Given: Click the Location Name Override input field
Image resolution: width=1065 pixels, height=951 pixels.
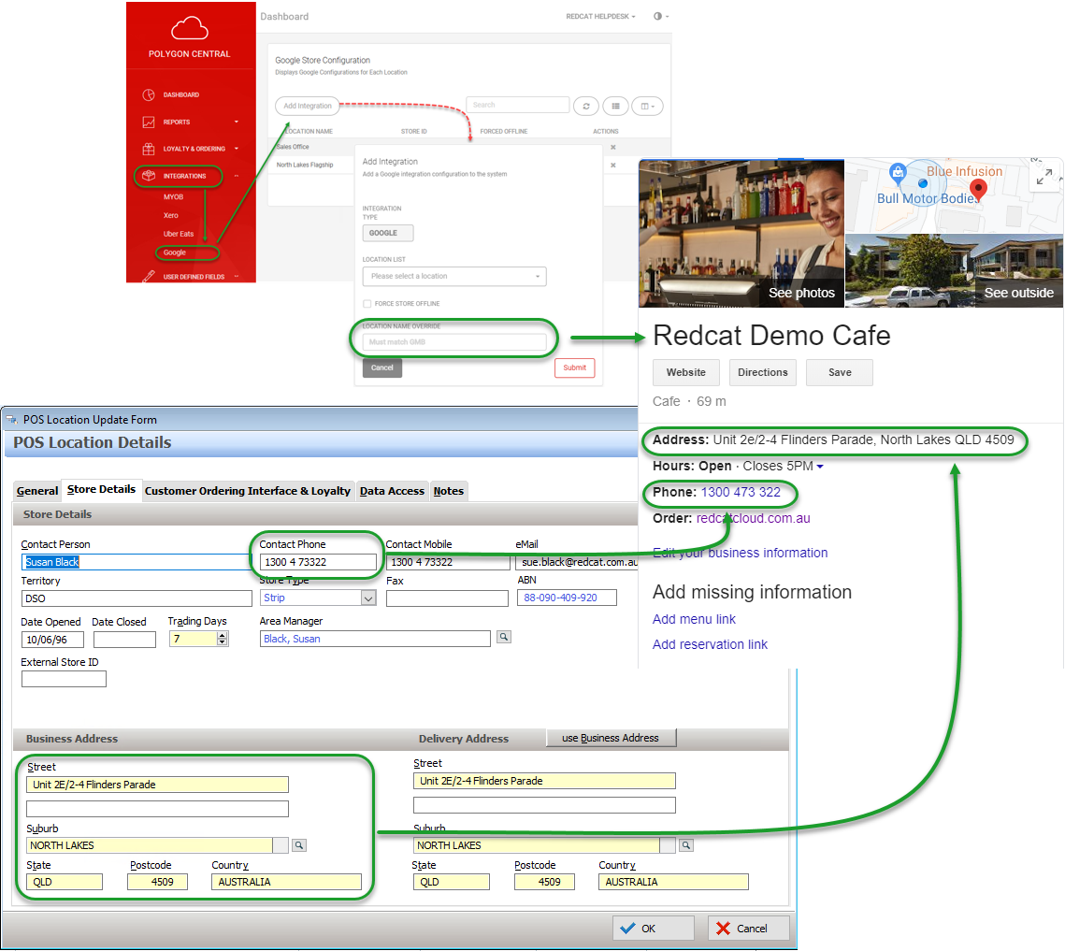Looking at the screenshot, I should coord(454,342).
